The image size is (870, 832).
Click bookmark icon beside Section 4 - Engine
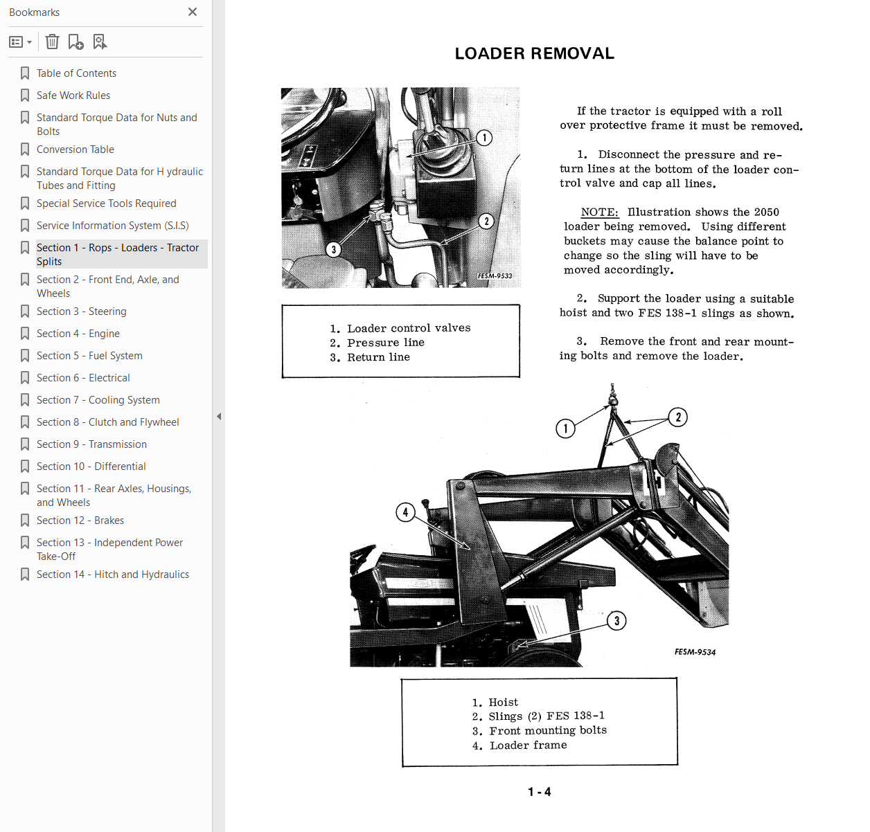coord(25,334)
